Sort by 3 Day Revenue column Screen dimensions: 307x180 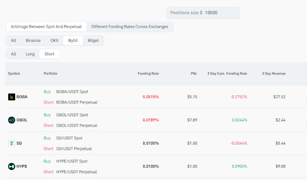click(273, 74)
